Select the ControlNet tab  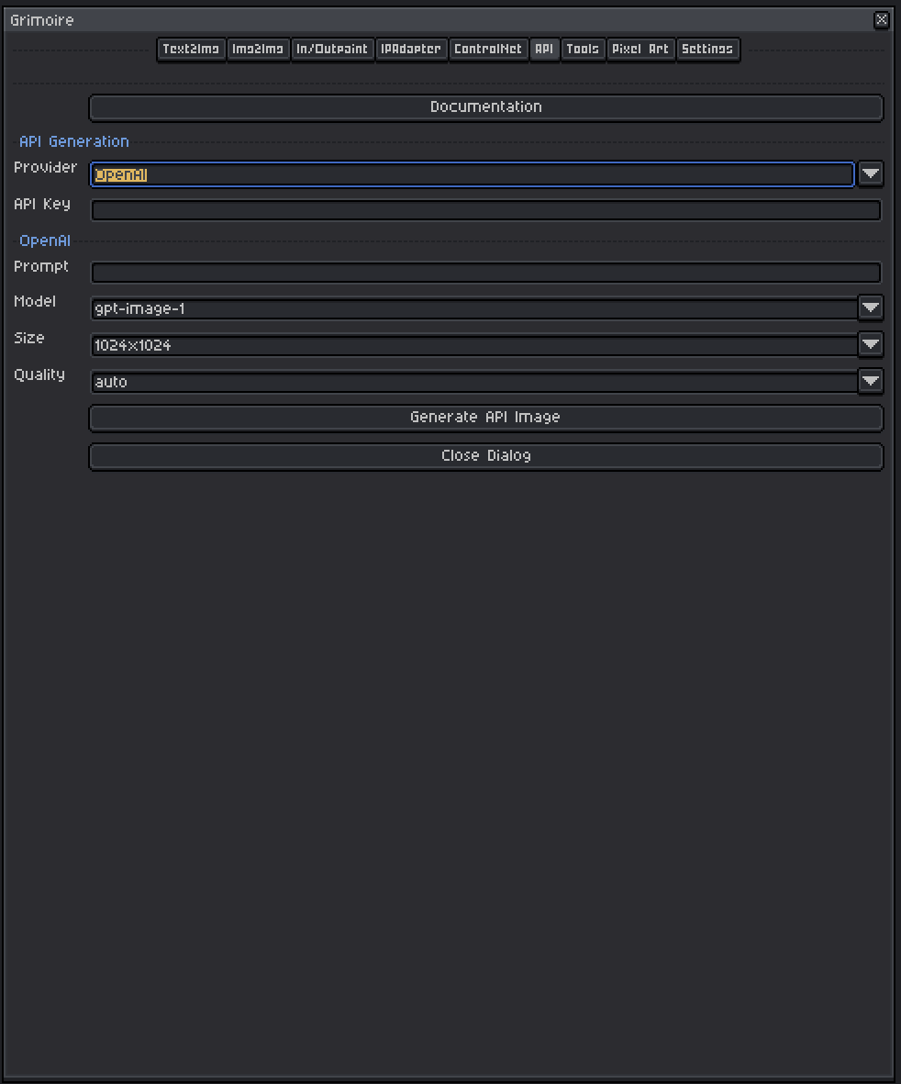click(x=488, y=49)
